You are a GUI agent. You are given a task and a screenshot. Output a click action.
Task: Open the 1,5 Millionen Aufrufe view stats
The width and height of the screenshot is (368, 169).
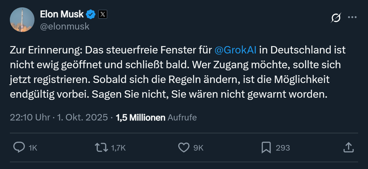156,117
